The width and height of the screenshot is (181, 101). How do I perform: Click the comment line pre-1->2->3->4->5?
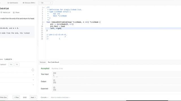coord(57,35)
